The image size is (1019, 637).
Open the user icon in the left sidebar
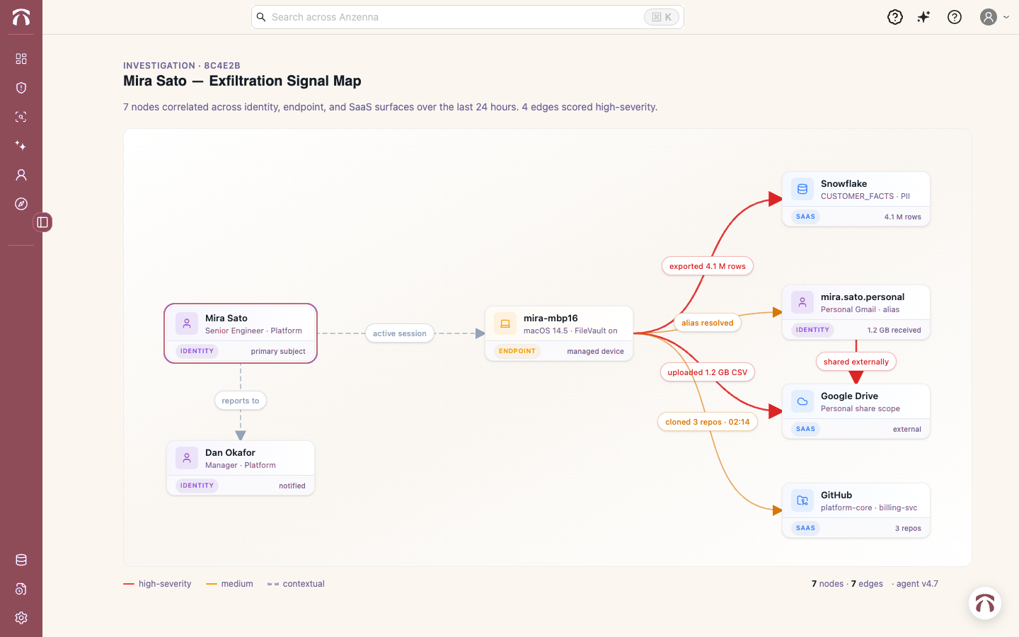(x=21, y=175)
